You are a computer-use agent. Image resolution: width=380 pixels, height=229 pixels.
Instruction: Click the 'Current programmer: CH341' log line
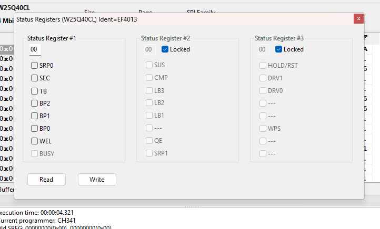37,221
